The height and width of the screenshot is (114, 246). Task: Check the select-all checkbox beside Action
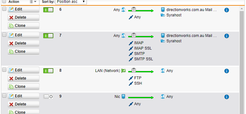click(x=4, y=2)
